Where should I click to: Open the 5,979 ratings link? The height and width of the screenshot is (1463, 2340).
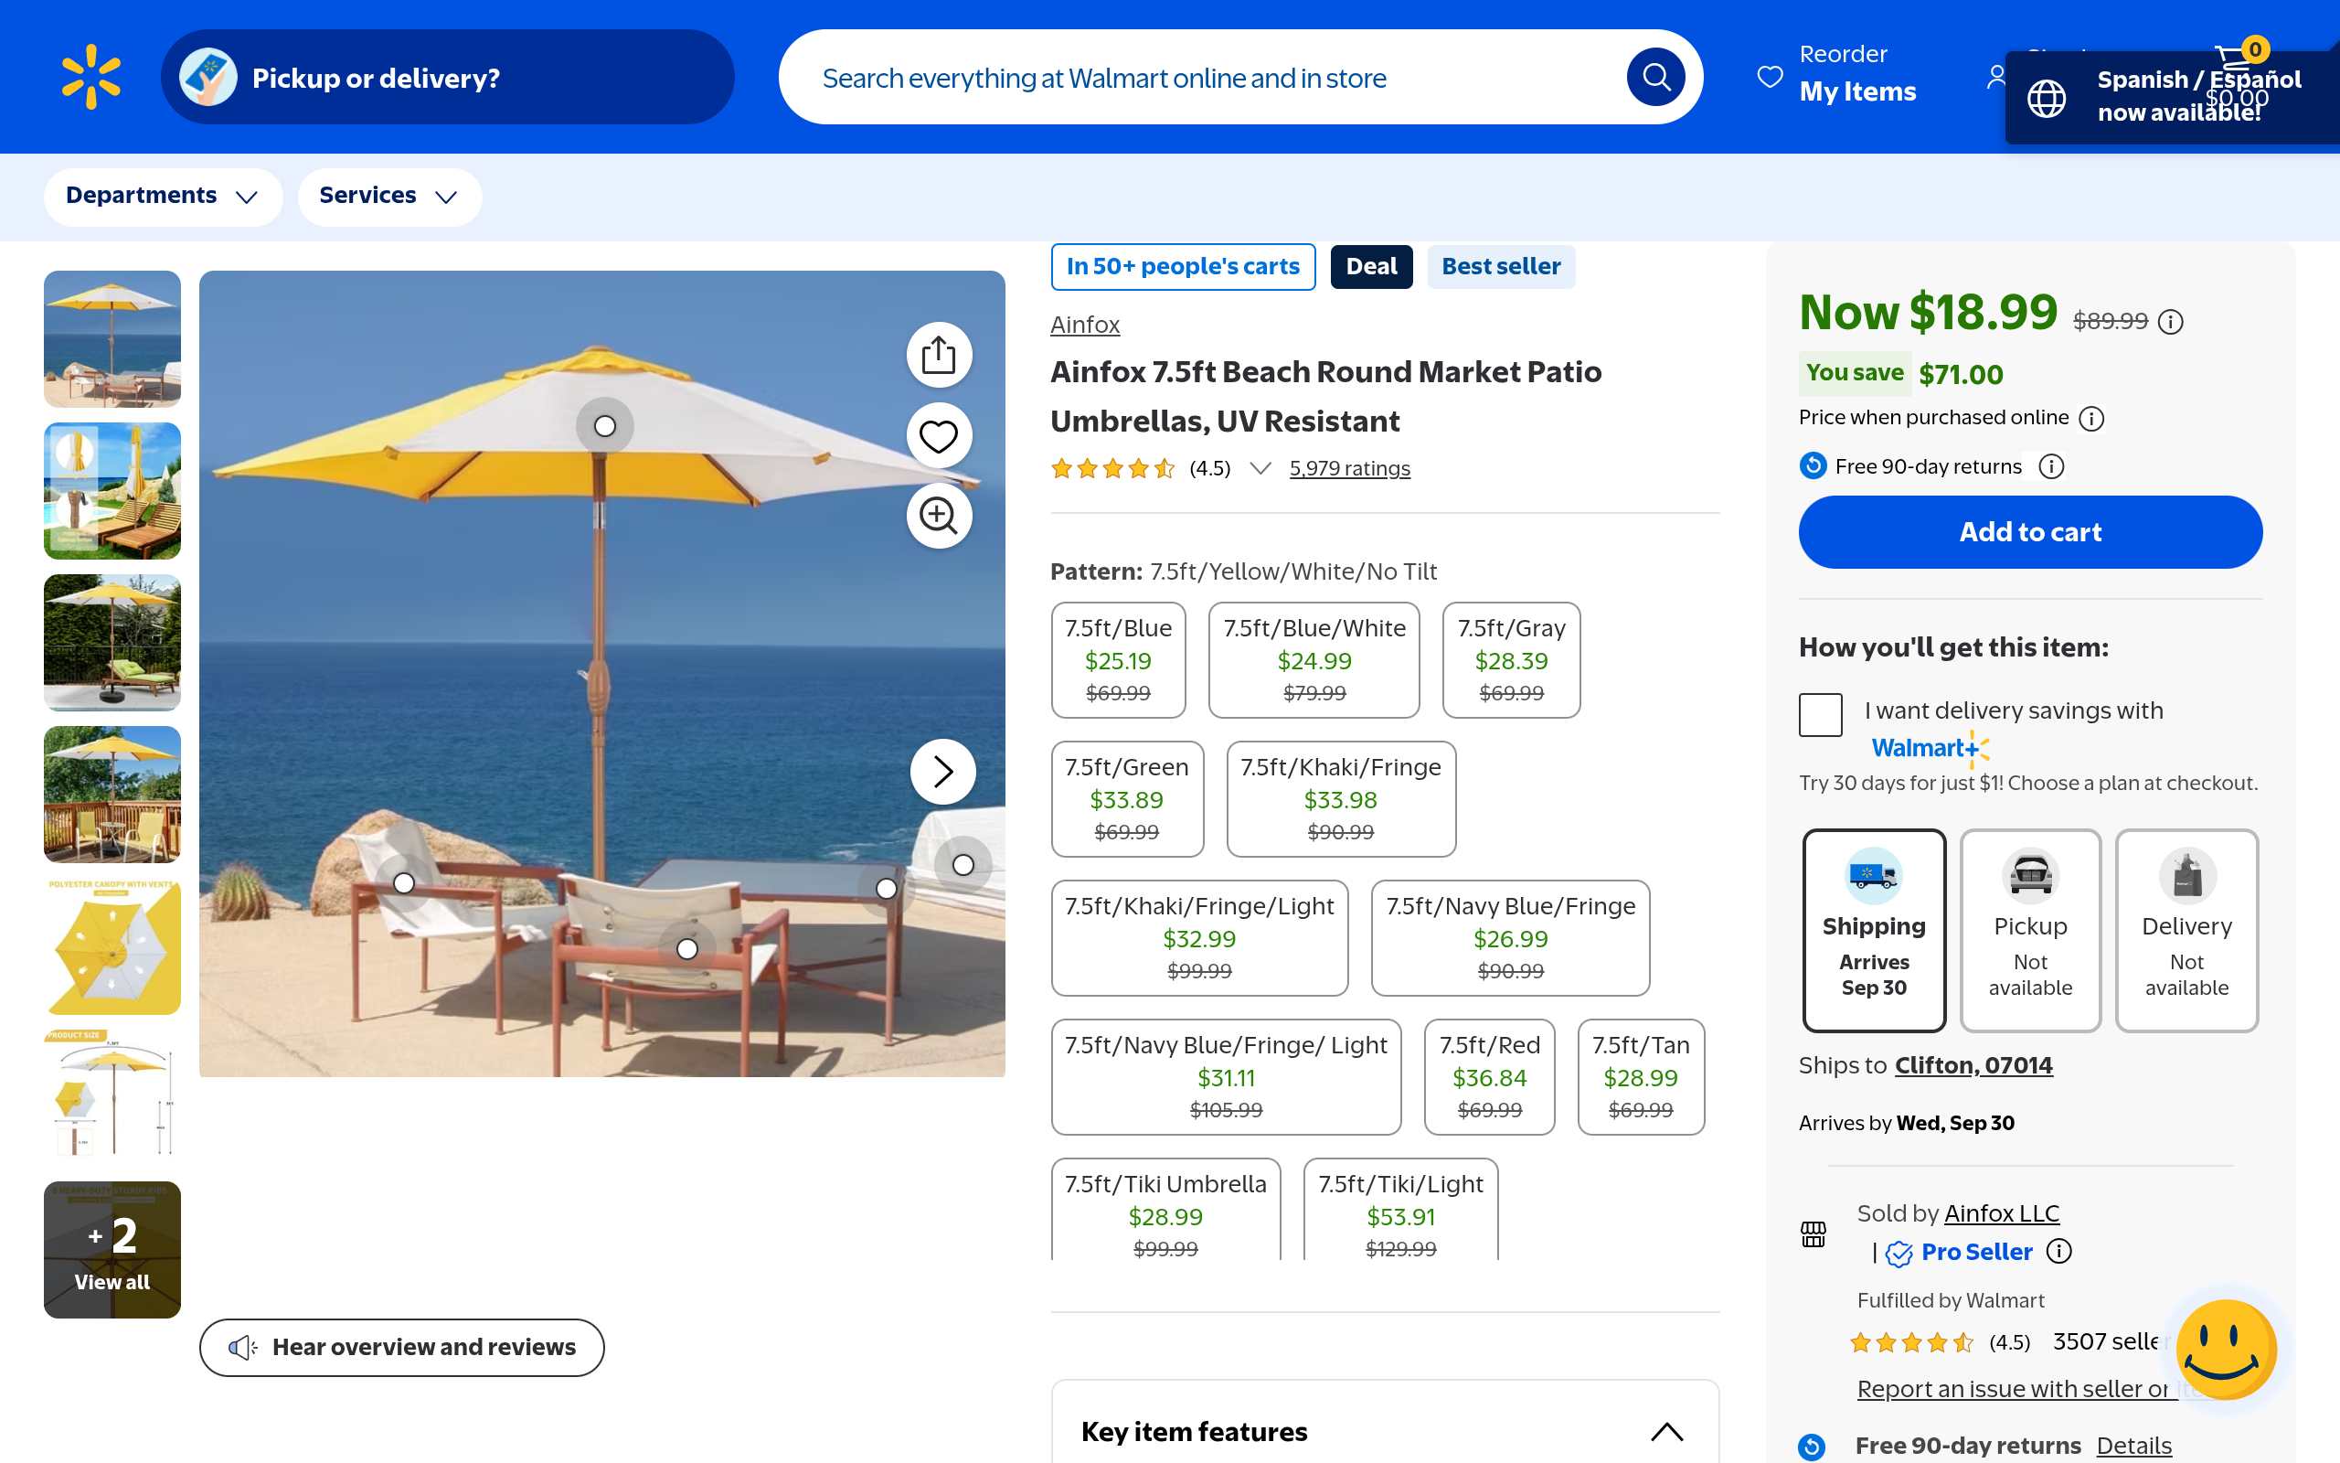coord(1350,468)
